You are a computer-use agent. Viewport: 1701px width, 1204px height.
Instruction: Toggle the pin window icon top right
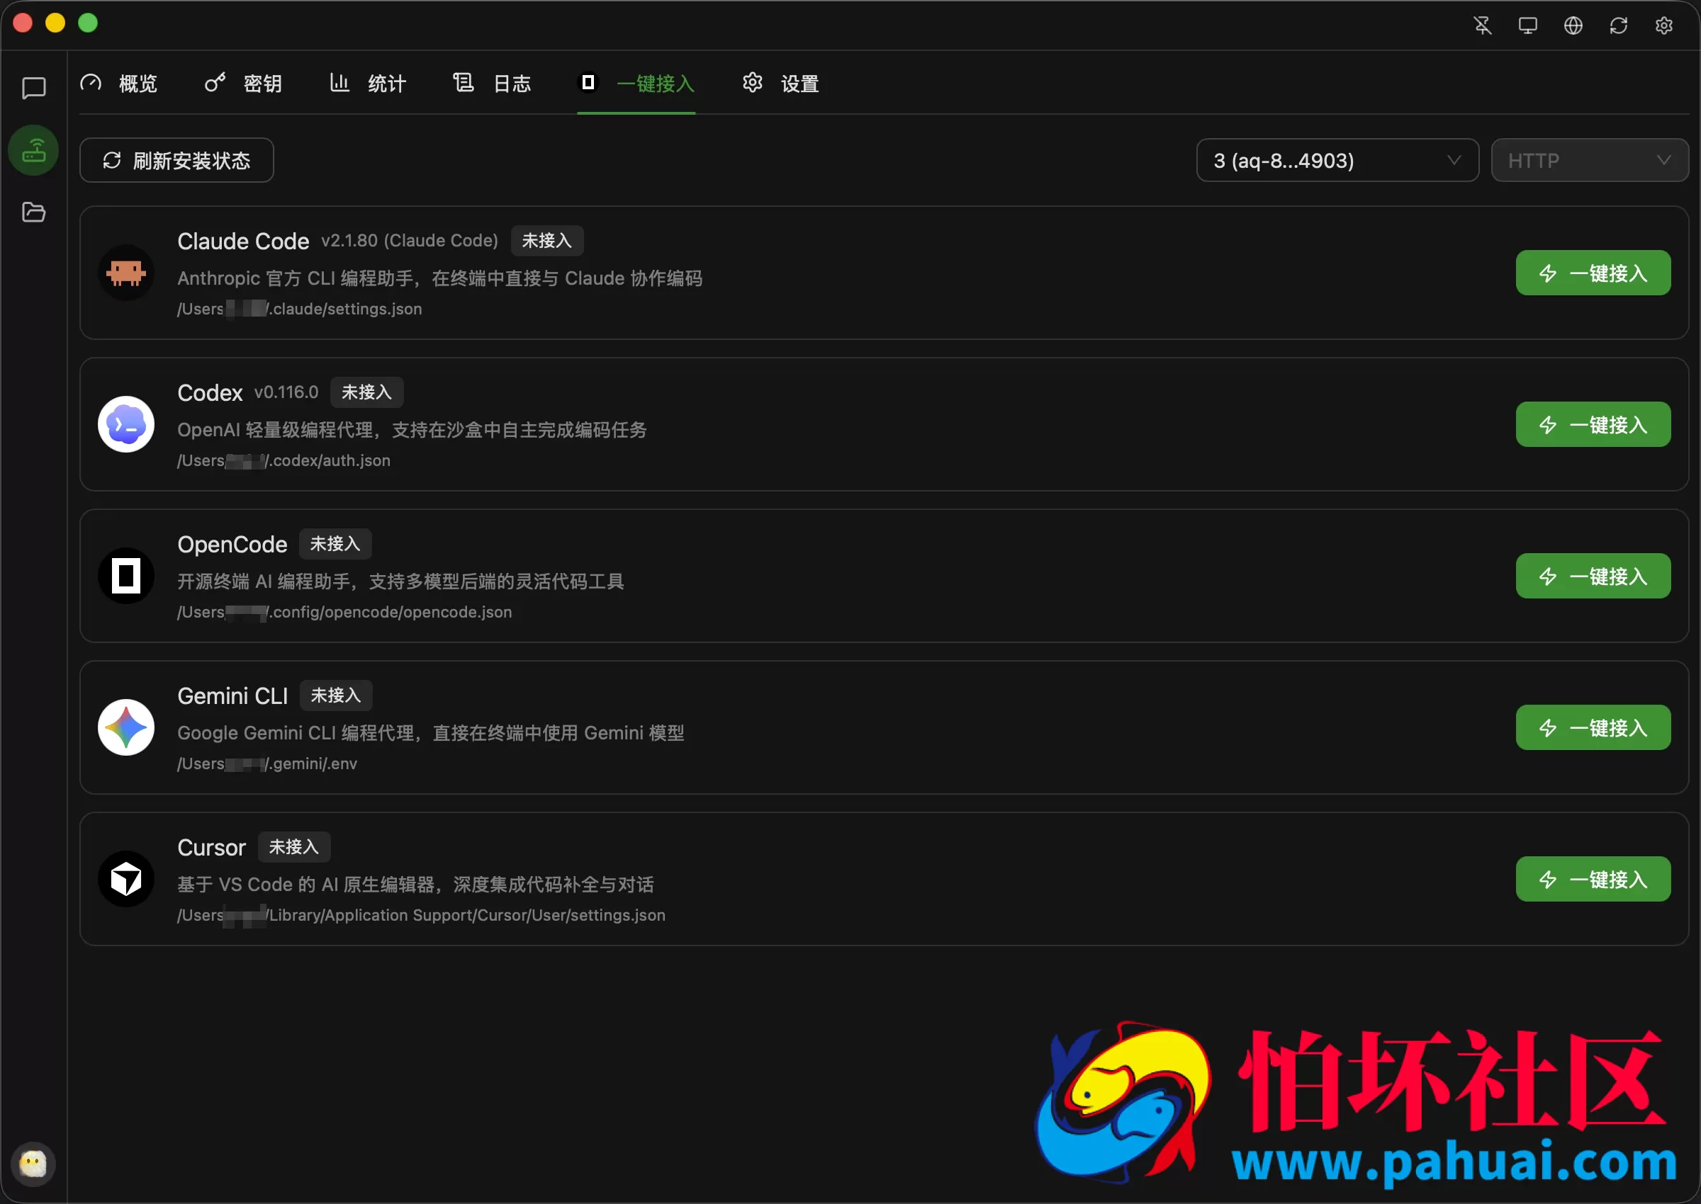pos(1483,25)
